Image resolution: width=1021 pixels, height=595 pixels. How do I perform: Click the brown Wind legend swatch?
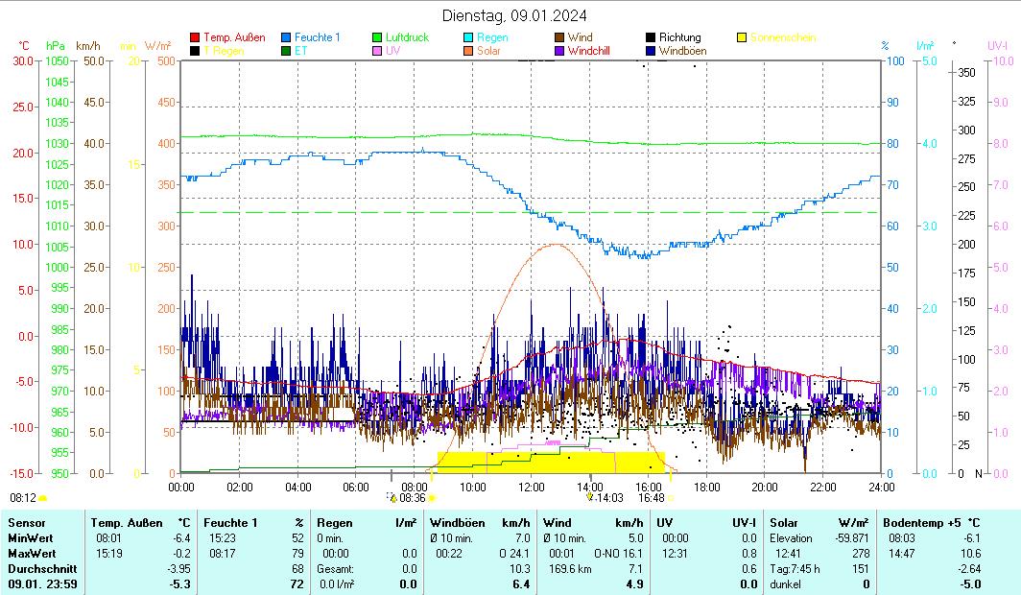(559, 37)
